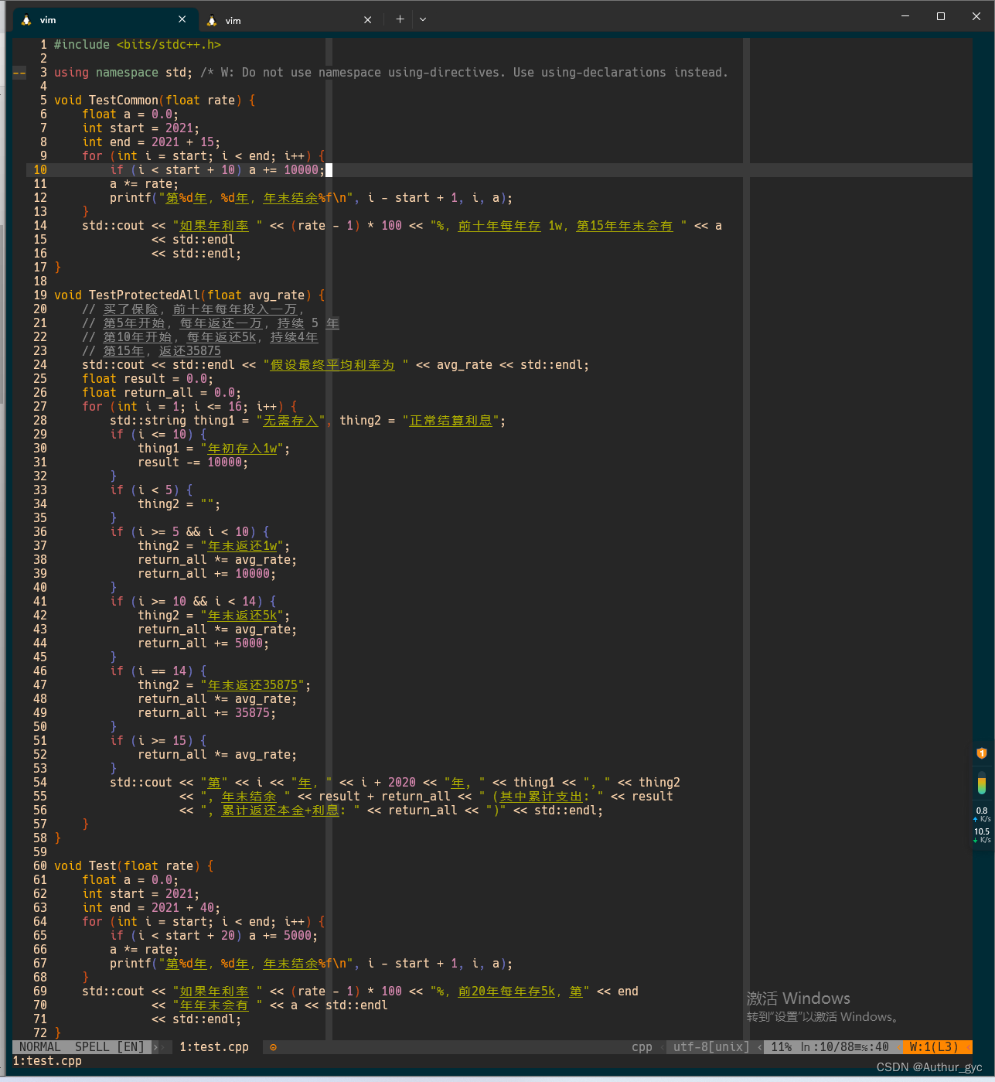The height and width of the screenshot is (1082, 995).
Task: Click 'a *= rate;' on line 11
Action: tap(144, 184)
